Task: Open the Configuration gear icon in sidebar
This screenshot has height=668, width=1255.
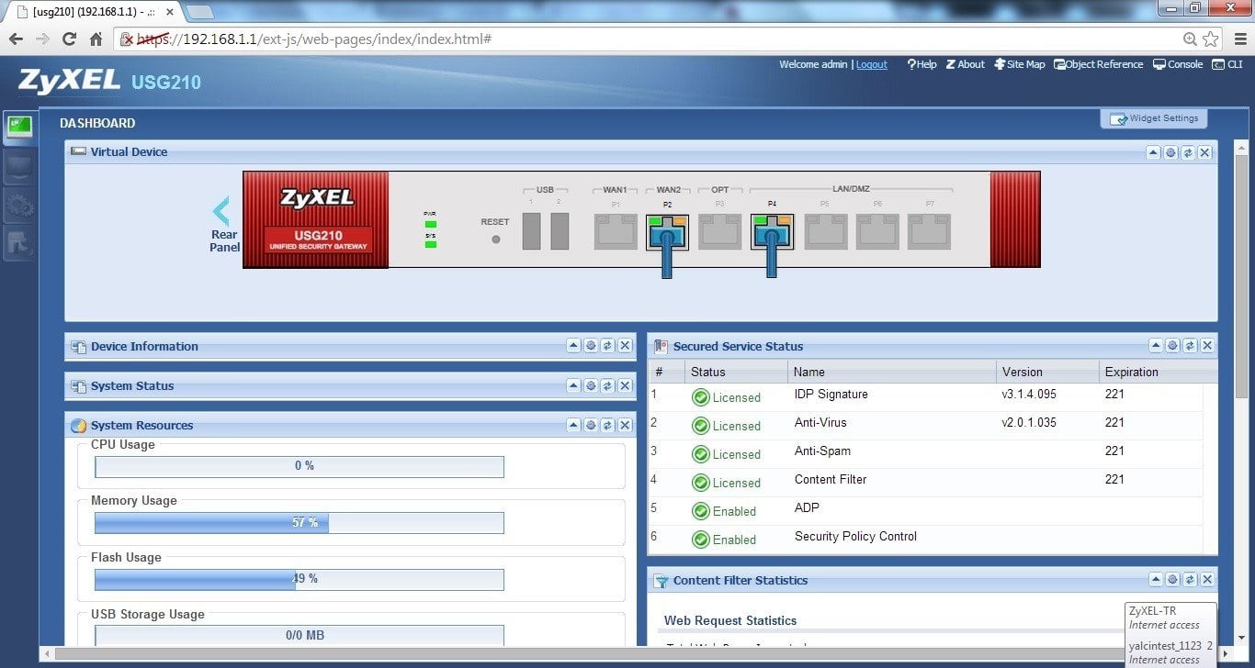Action: tap(19, 205)
